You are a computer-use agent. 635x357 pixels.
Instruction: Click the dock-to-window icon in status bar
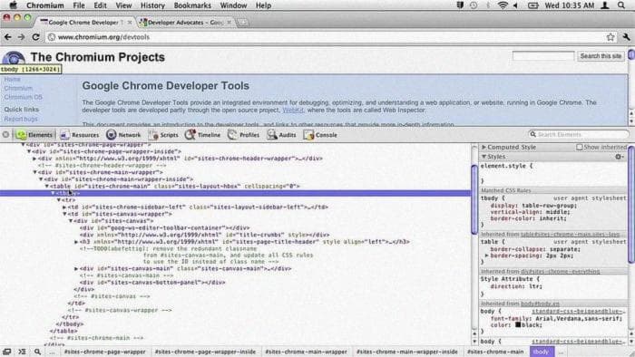pyautogui.click(x=7, y=352)
